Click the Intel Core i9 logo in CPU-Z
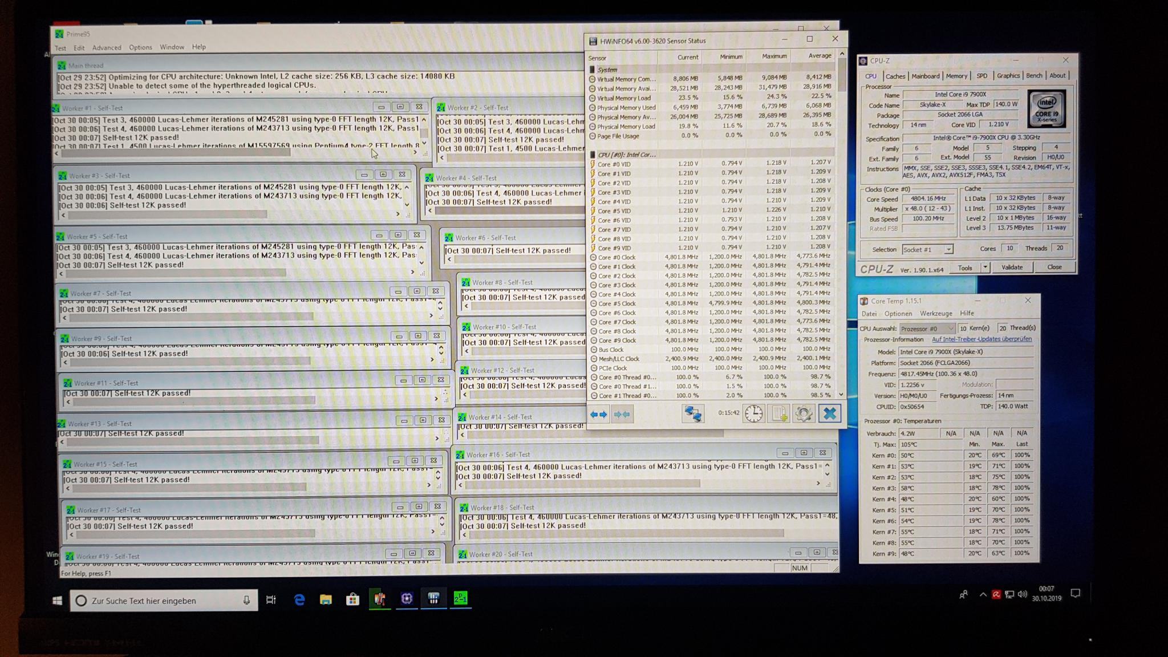Image resolution: width=1168 pixels, height=657 pixels. point(1047,108)
